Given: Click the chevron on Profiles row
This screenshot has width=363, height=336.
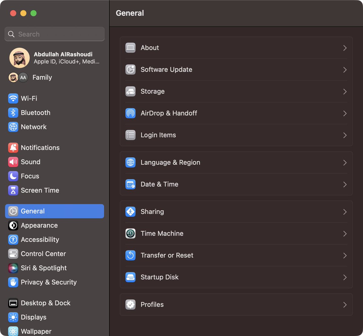Looking at the screenshot, I should (x=345, y=305).
